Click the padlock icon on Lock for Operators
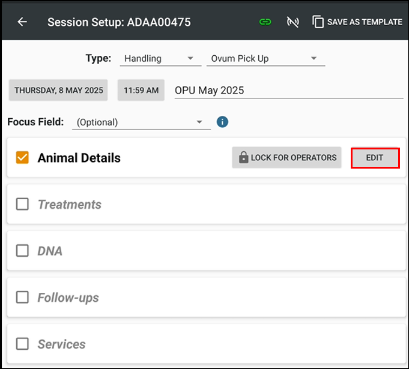Viewport: 409px width, 369px height. tap(243, 157)
